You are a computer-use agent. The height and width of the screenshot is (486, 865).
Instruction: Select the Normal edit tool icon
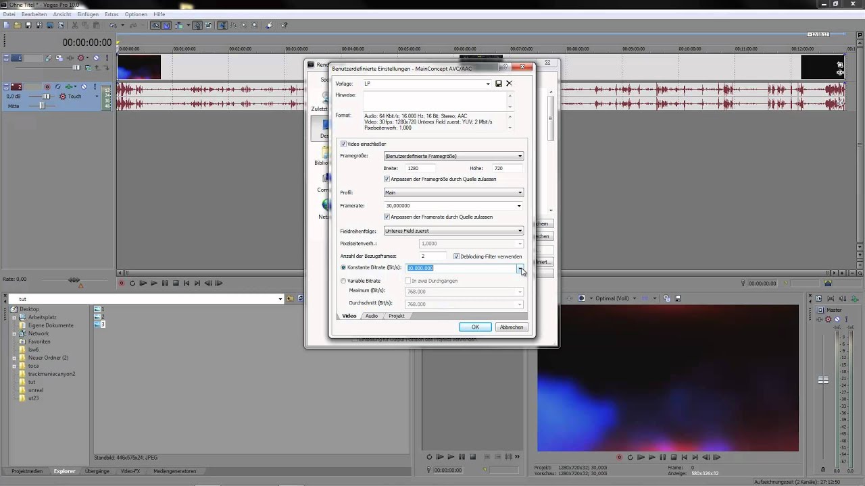click(x=222, y=25)
